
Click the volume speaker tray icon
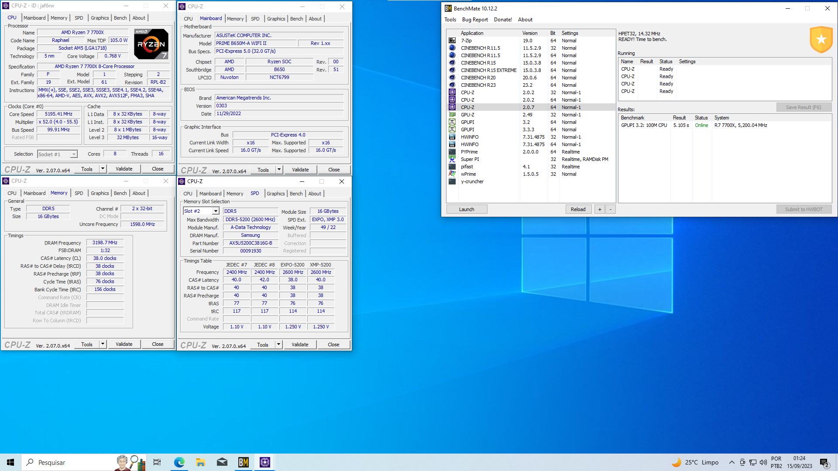pos(763,462)
